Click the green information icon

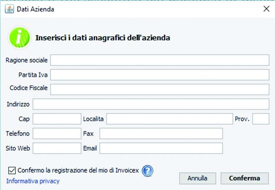[19, 37]
